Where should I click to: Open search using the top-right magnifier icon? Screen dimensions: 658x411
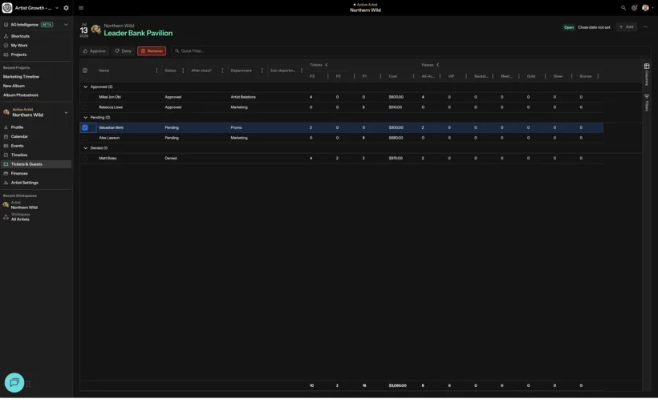coord(623,8)
